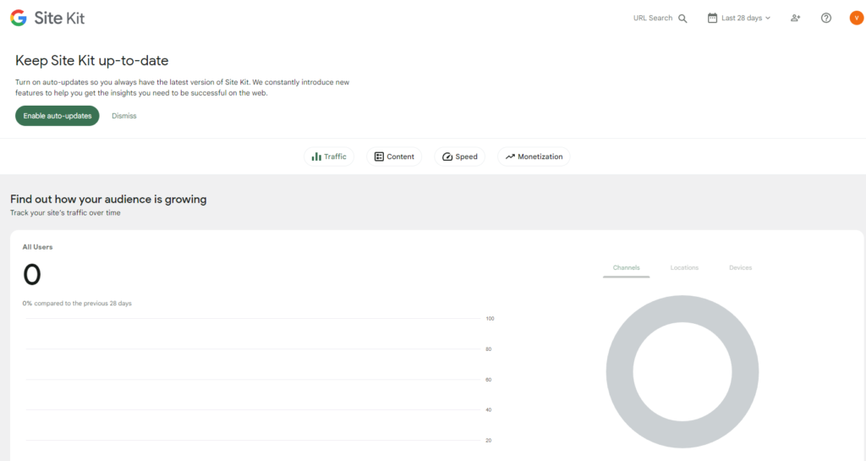Click the 0% compared to previous text
Screen dimensions: 866x461
point(77,304)
